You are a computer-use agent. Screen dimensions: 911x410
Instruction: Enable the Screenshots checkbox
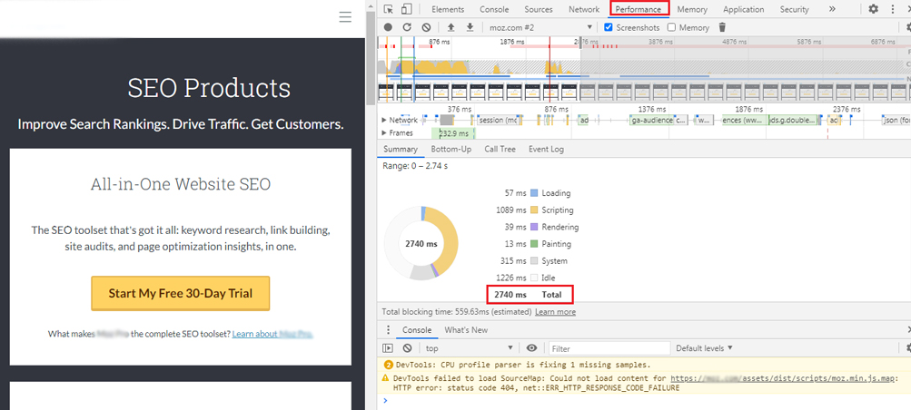point(609,27)
